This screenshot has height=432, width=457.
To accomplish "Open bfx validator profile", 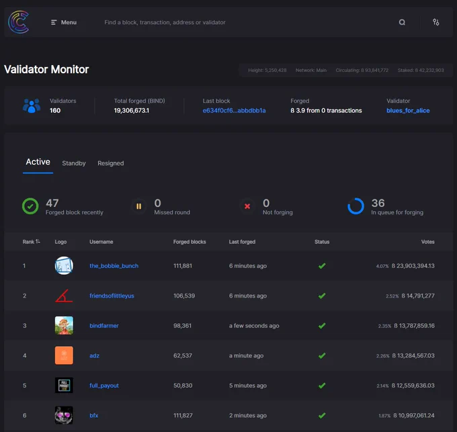I will (94, 416).
